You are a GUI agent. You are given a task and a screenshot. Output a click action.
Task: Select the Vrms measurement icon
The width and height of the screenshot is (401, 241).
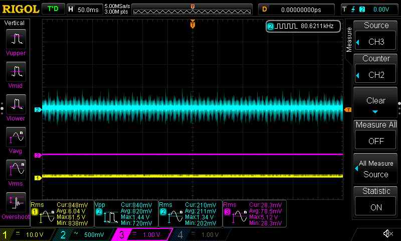click(16, 170)
